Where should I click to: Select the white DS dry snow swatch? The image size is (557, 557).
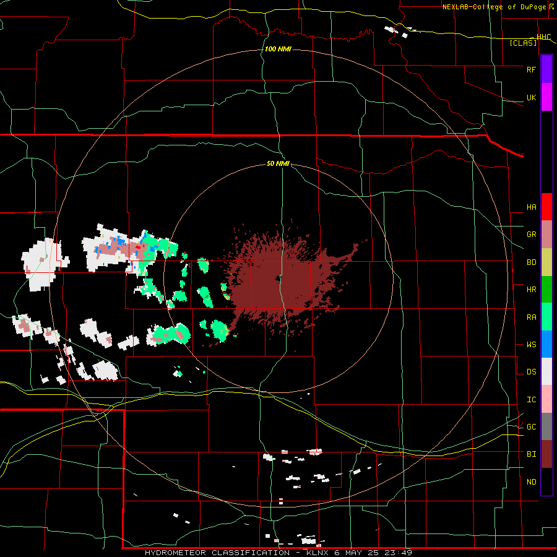[x=546, y=371]
